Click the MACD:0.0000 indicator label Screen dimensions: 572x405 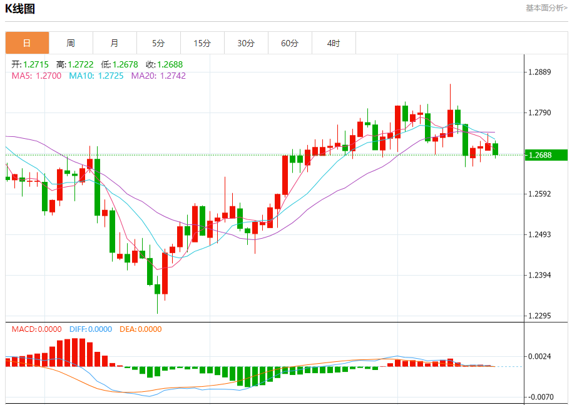coord(36,329)
